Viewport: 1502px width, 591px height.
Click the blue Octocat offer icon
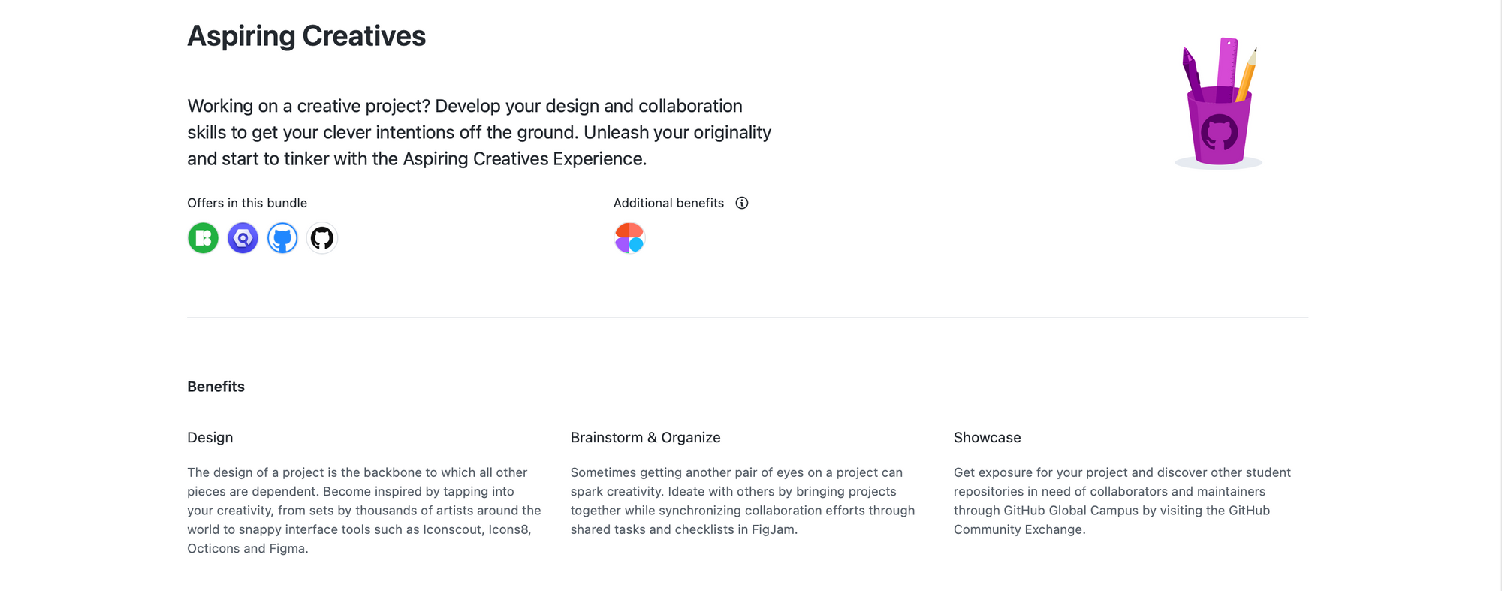point(282,238)
